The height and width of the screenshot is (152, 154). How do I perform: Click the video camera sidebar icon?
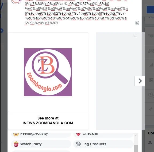pos(151,95)
